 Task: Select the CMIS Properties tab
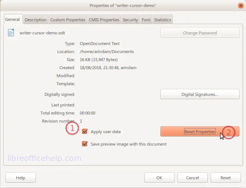[104, 20]
